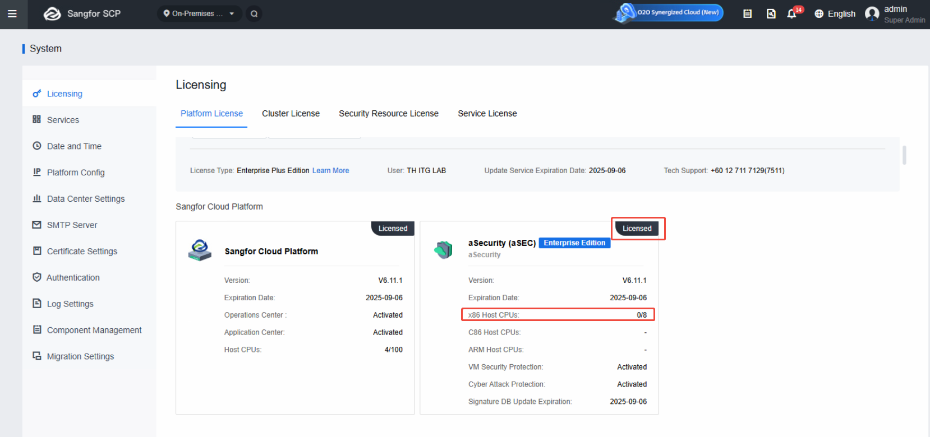Expand the dropdown arrow beside On-Premises
930x437 pixels.
click(232, 14)
